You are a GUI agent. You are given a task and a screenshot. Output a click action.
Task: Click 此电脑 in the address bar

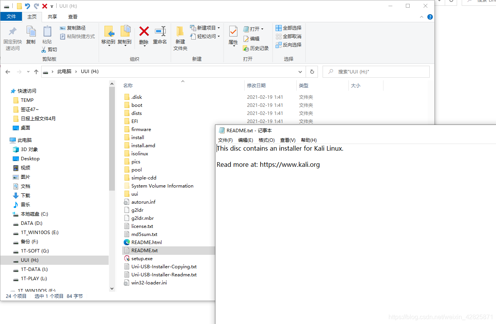coord(64,72)
